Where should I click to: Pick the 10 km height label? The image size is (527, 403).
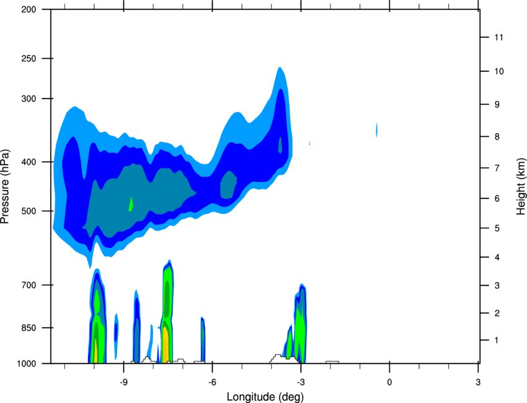click(499, 71)
